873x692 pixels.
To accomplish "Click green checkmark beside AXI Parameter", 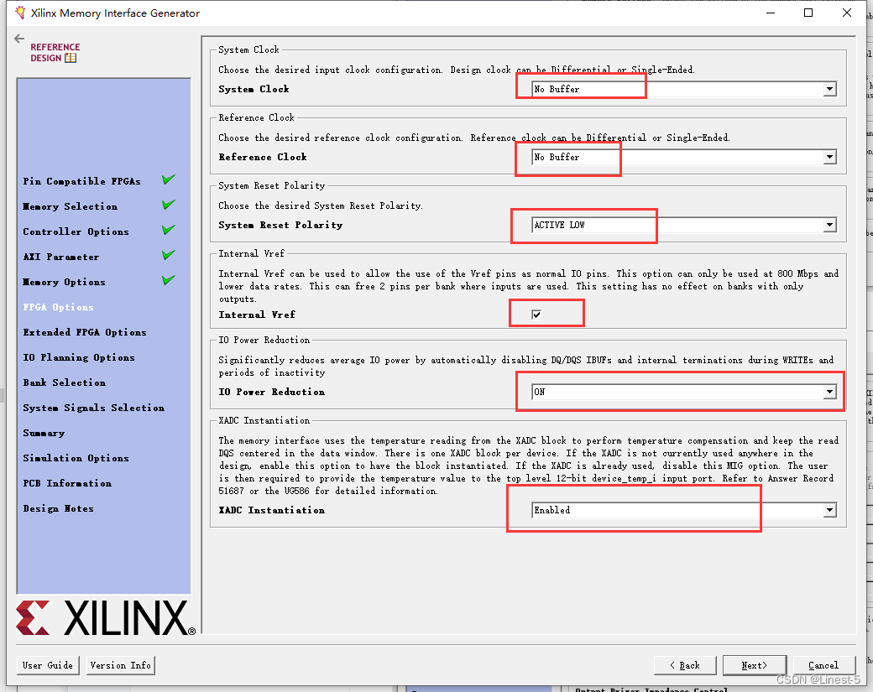I will point(169,255).
